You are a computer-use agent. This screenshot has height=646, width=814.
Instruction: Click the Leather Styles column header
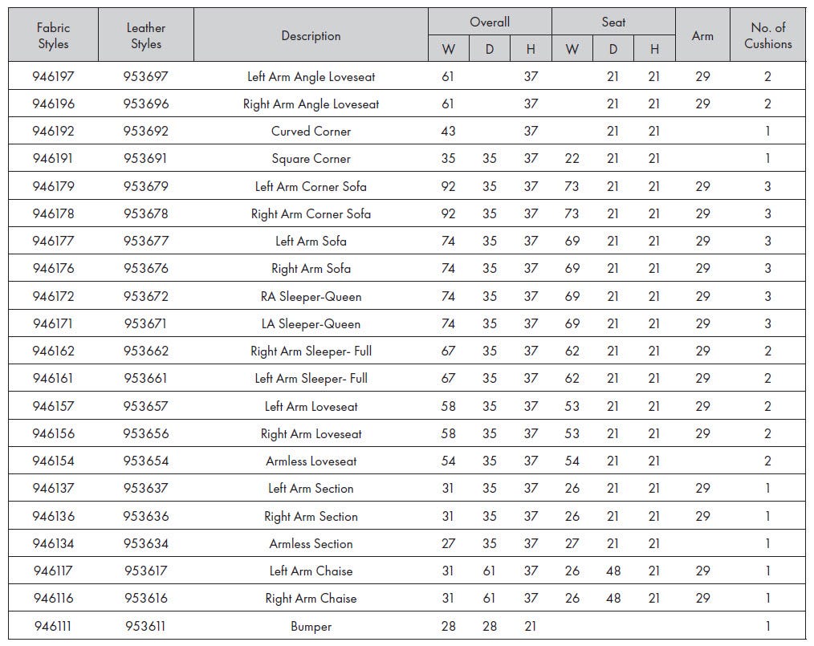pos(146,35)
